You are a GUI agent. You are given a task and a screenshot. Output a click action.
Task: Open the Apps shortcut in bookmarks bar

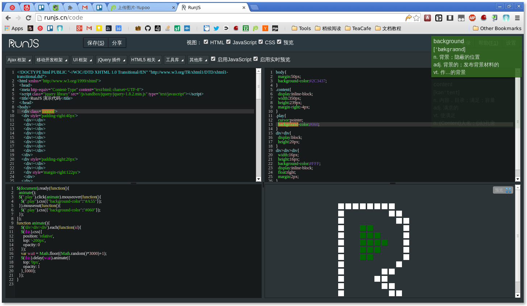(x=14, y=28)
